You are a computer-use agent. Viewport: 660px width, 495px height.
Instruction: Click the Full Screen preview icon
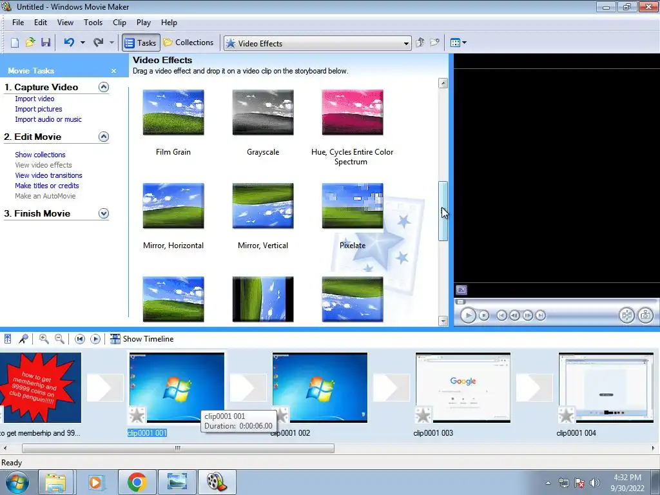click(461, 290)
